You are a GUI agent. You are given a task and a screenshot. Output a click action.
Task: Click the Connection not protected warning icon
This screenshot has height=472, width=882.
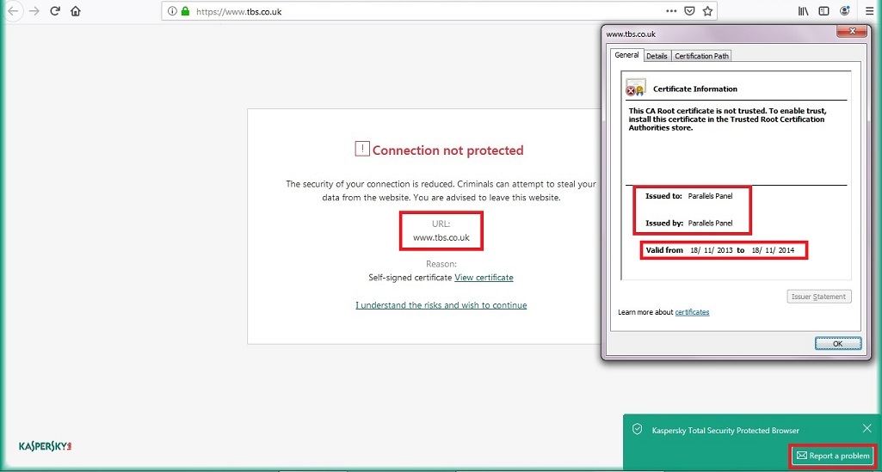(x=362, y=149)
